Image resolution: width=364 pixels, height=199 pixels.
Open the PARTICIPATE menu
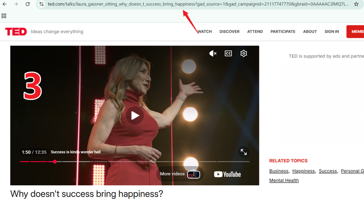[x=283, y=31]
